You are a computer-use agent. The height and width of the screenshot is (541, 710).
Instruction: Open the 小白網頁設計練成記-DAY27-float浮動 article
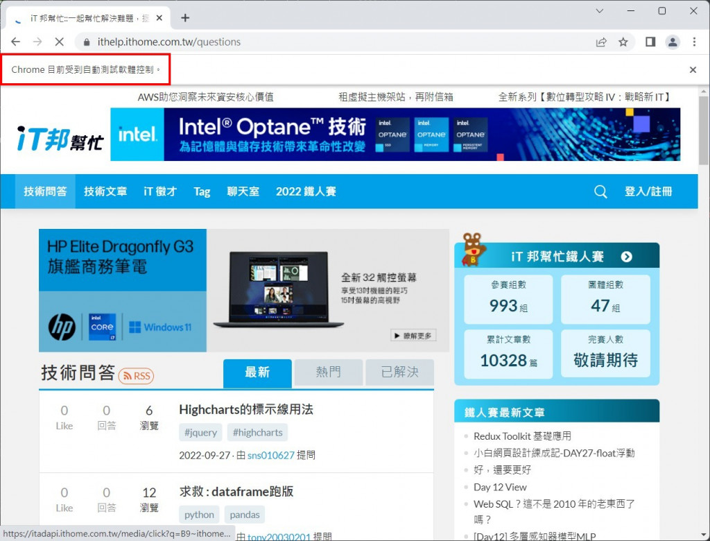click(x=554, y=453)
